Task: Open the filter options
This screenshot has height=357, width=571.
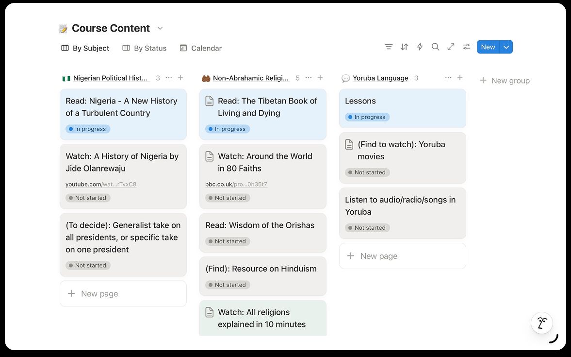Action: click(x=389, y=47)
